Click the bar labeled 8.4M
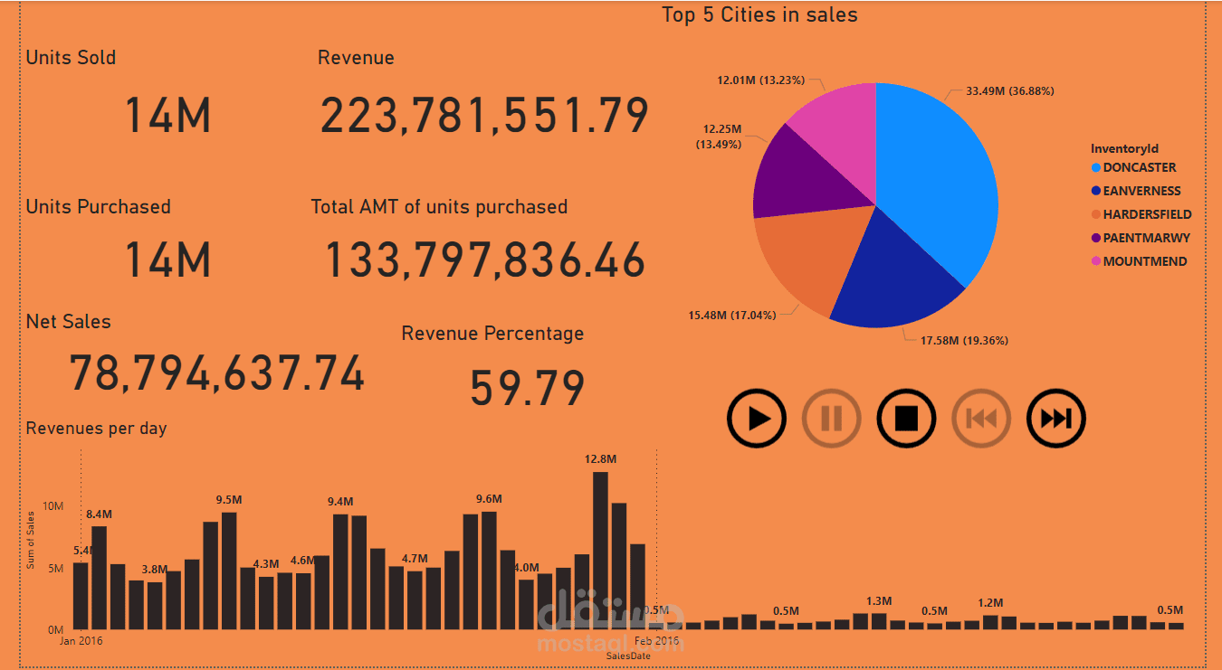 point(99,577)
